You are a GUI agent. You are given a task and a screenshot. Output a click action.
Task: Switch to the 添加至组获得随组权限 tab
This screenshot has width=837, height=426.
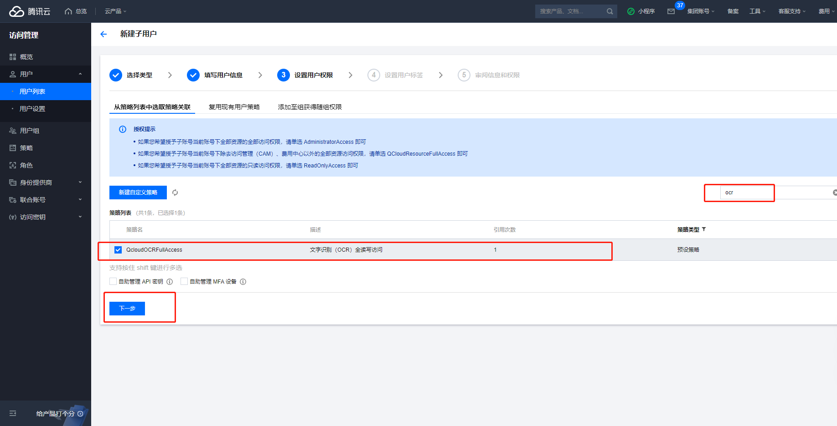point(310,107)
